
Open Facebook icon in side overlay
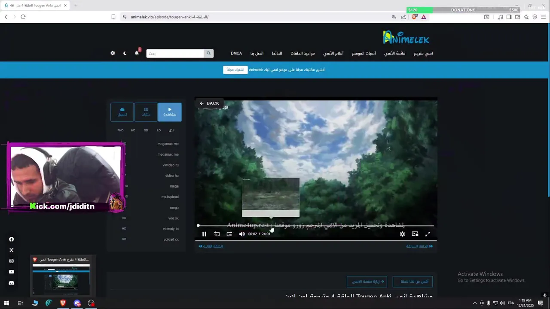pyautogui.click(x=12, y=239)
